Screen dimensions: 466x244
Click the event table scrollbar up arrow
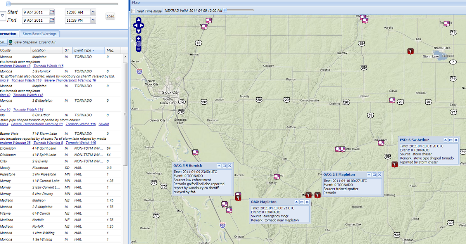tap(125, 56)
